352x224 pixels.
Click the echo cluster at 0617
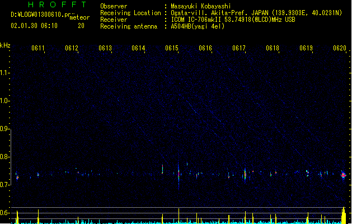tap(245, 174)
